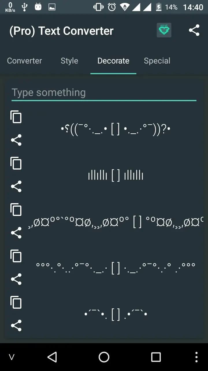
Task: Share the last curved-brow decoration
Action: click(x=16, y=325)
